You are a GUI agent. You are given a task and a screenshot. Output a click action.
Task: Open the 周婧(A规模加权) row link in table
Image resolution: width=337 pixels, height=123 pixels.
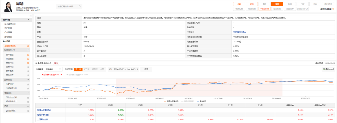coord(44,110)
